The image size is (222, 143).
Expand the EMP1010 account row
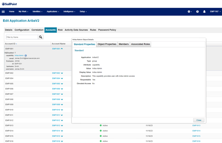click(x=62, y=110)
